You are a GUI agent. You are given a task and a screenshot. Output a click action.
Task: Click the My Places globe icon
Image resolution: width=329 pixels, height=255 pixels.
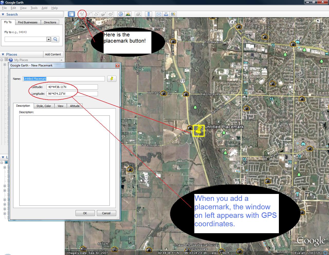coord(11,60)
